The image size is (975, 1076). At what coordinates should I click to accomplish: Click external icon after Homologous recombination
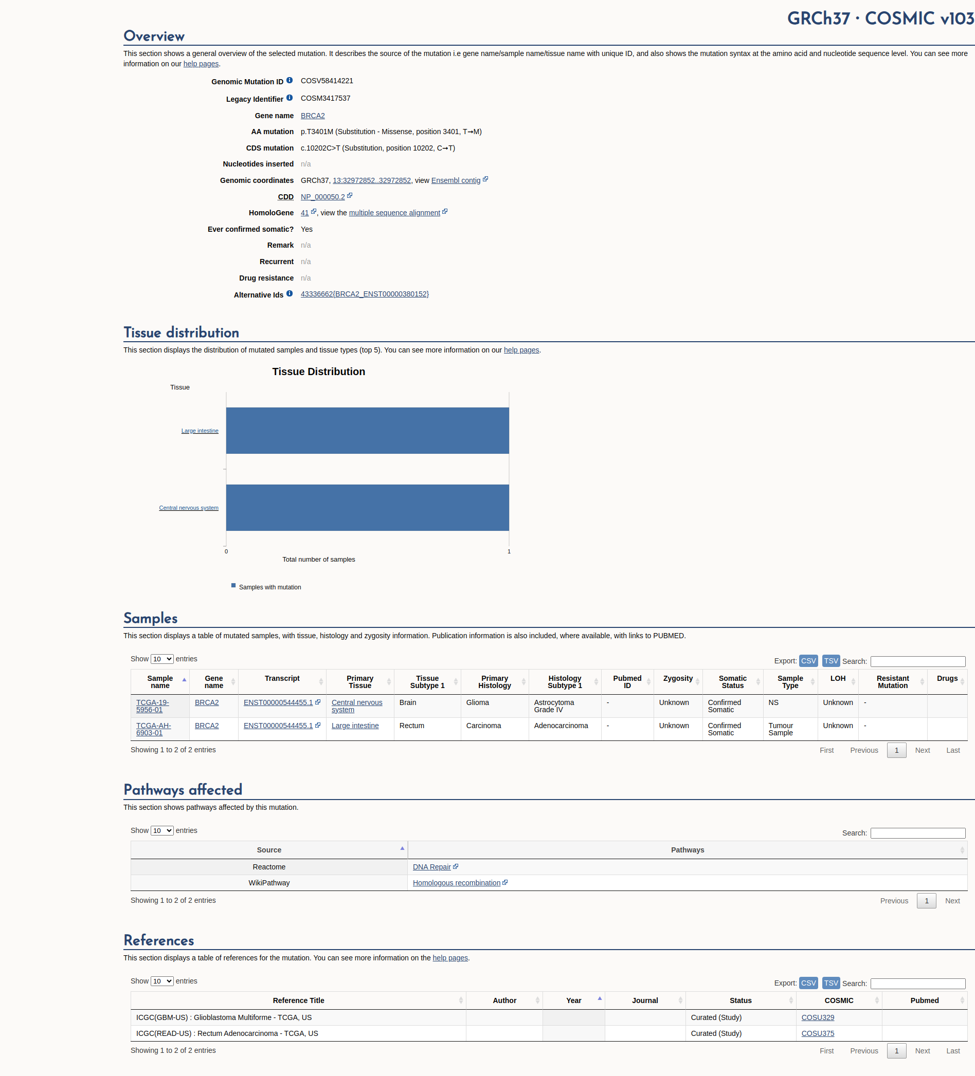tap(505, 882)
